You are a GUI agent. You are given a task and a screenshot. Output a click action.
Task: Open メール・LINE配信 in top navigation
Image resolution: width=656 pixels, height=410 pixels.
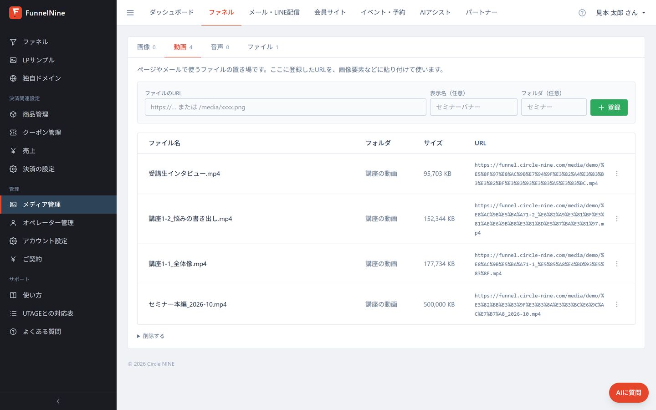click(x=274, y=12)
